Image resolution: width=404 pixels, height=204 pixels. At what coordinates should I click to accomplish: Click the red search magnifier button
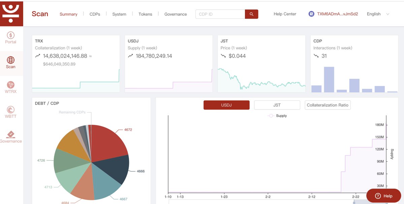[x=251, y=14]
